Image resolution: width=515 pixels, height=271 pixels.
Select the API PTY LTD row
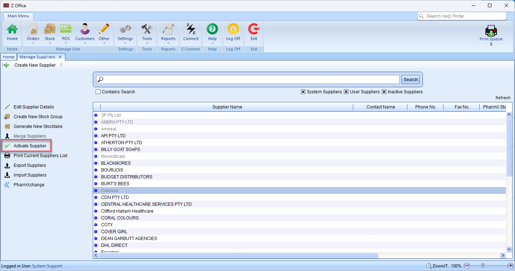299,136
